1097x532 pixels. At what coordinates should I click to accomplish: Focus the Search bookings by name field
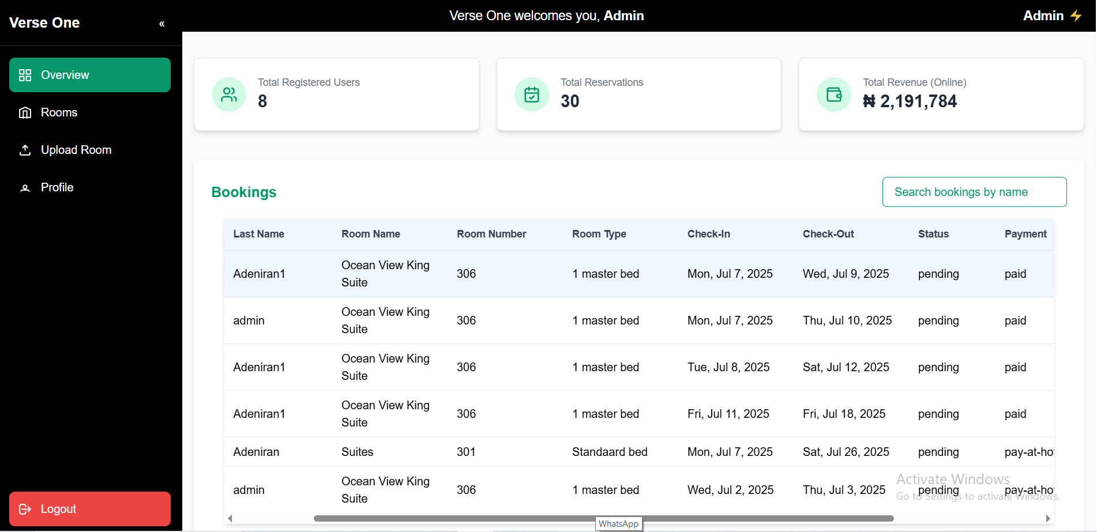[974, 192]
